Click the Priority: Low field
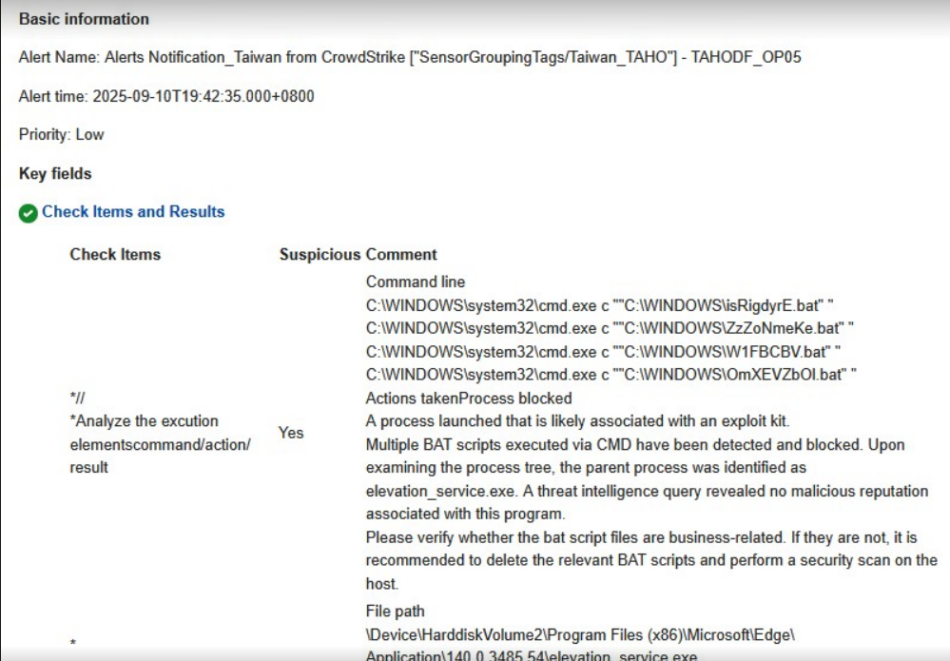The height and width of the screenshot is (661, 950). coord(62,135)
